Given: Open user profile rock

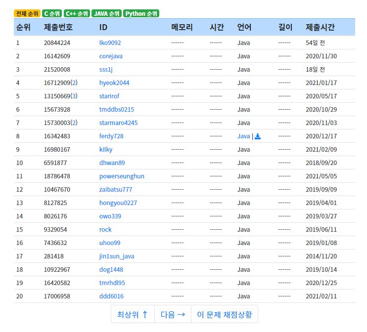Looking at the screenshot, I should click(105, 229).
